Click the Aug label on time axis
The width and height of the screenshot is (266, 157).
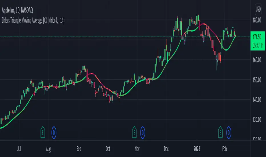[48, 149]
